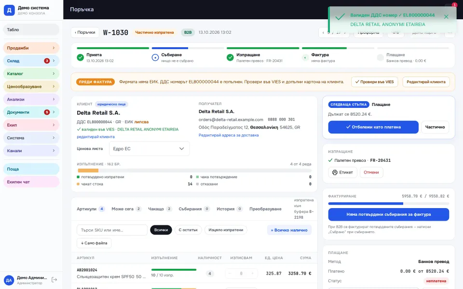Focus the Търси SKU или име search field
The image size is (463, 289).
[112, 230]
